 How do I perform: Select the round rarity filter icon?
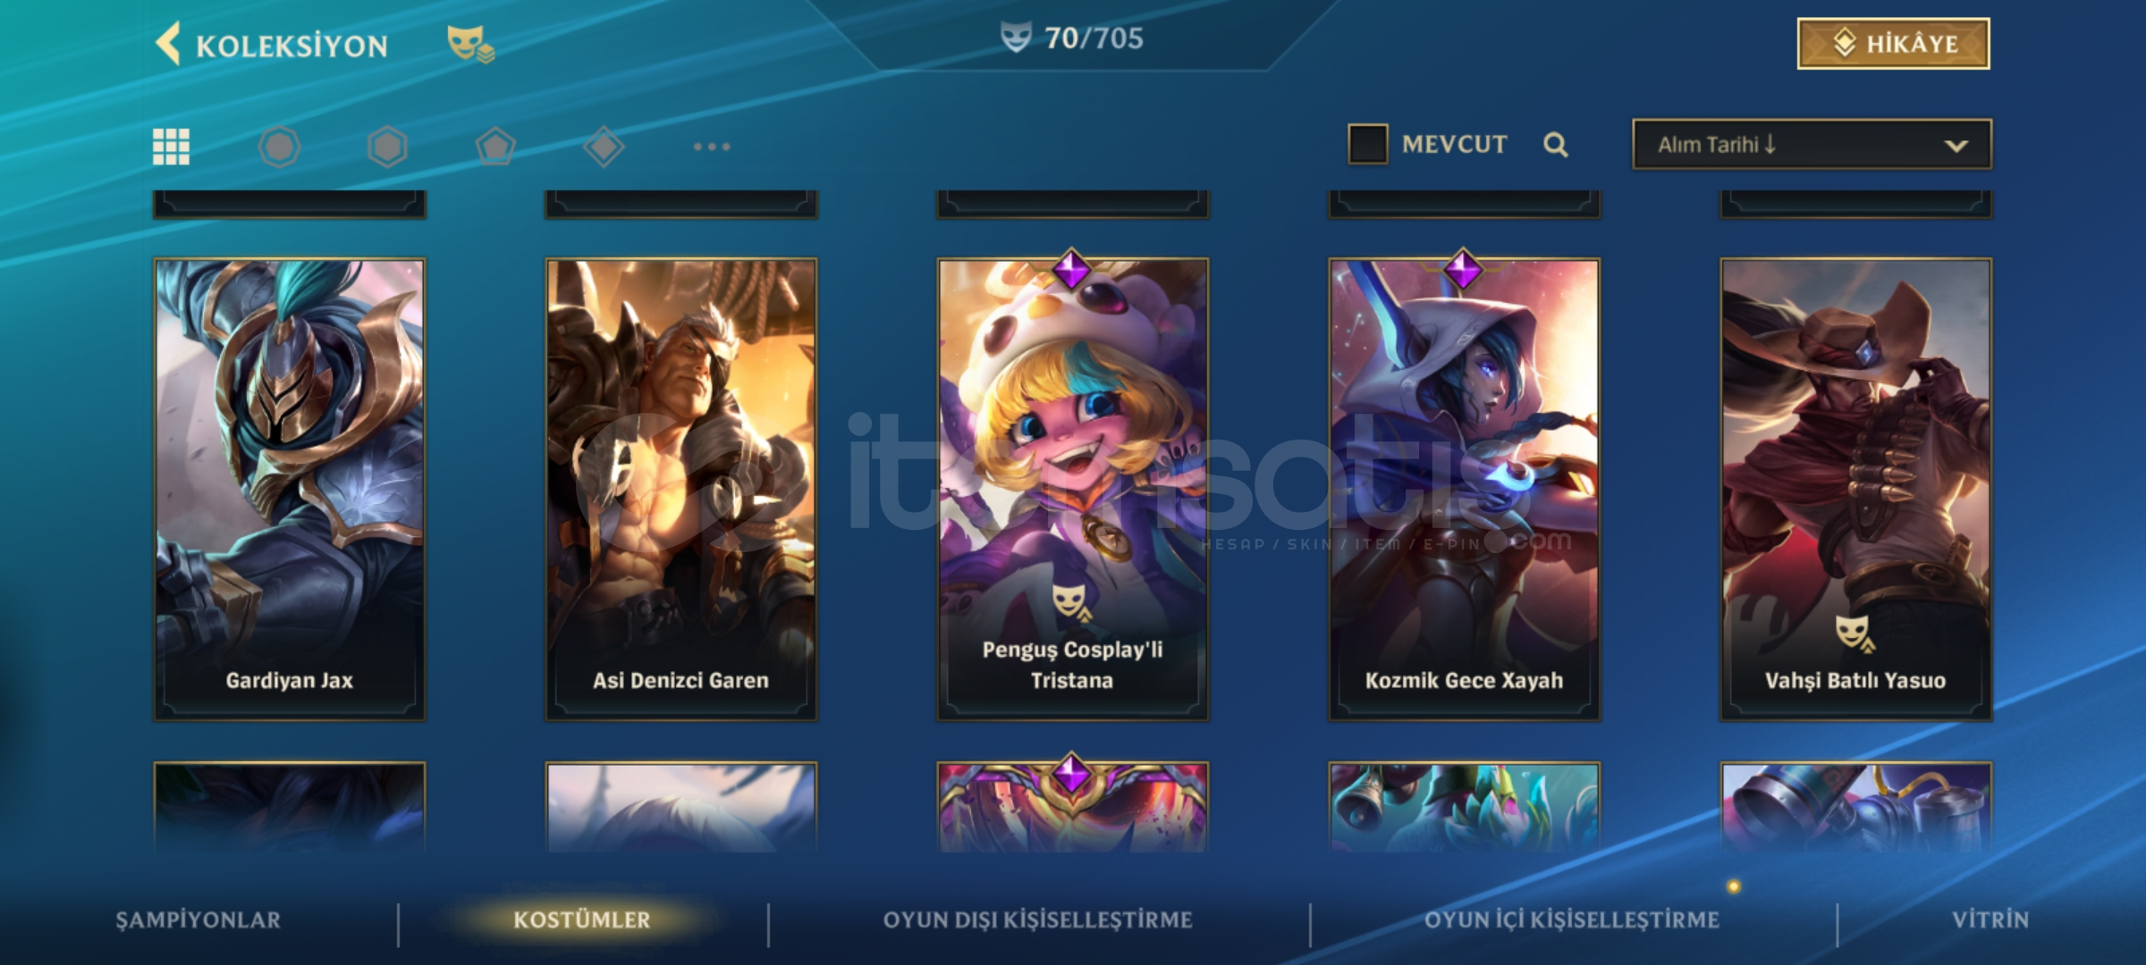(279, 147)
